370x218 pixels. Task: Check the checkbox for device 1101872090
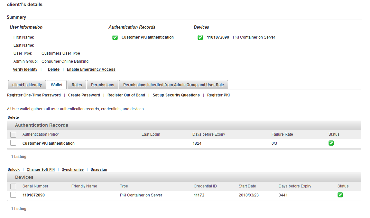[x=13, y=195]
